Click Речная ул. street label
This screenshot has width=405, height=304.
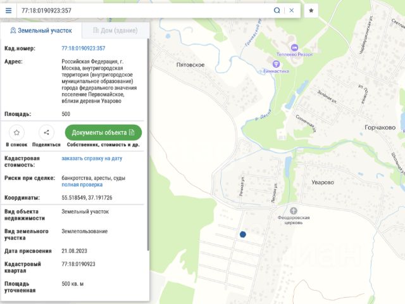pyautogui.click(x=242, y=186)
